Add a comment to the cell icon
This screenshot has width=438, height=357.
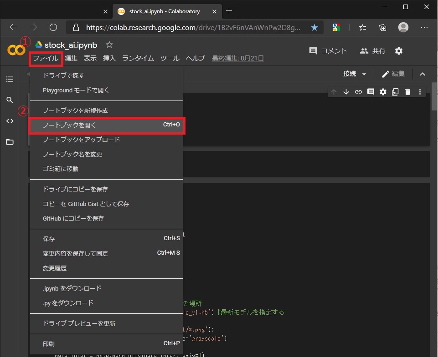click(x=371, y=92)
